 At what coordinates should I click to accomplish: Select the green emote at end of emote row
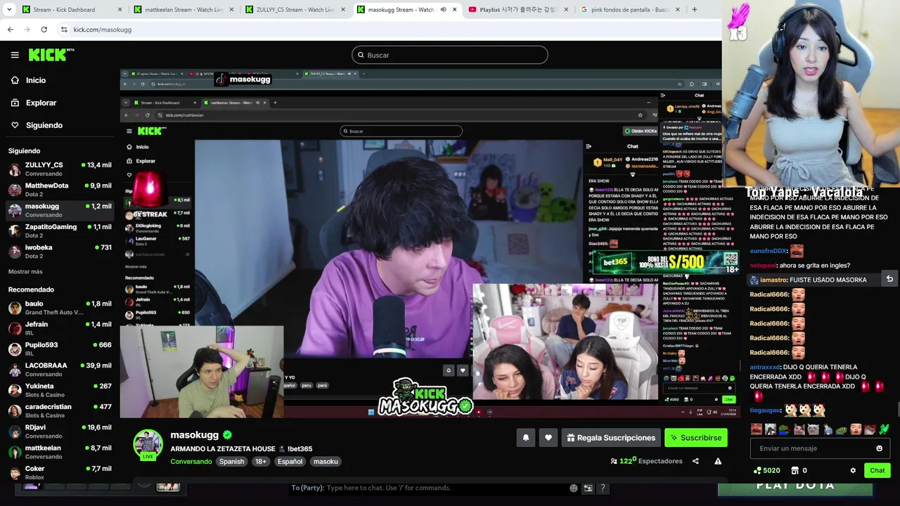(x=884, y=429)
